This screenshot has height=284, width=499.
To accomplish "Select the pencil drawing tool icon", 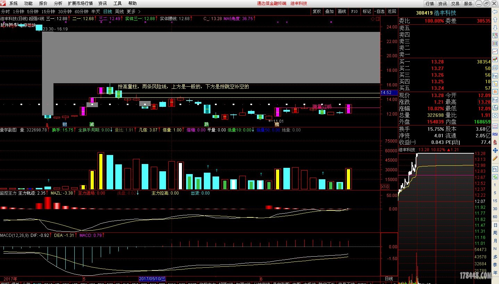I will tap(495, 158).
